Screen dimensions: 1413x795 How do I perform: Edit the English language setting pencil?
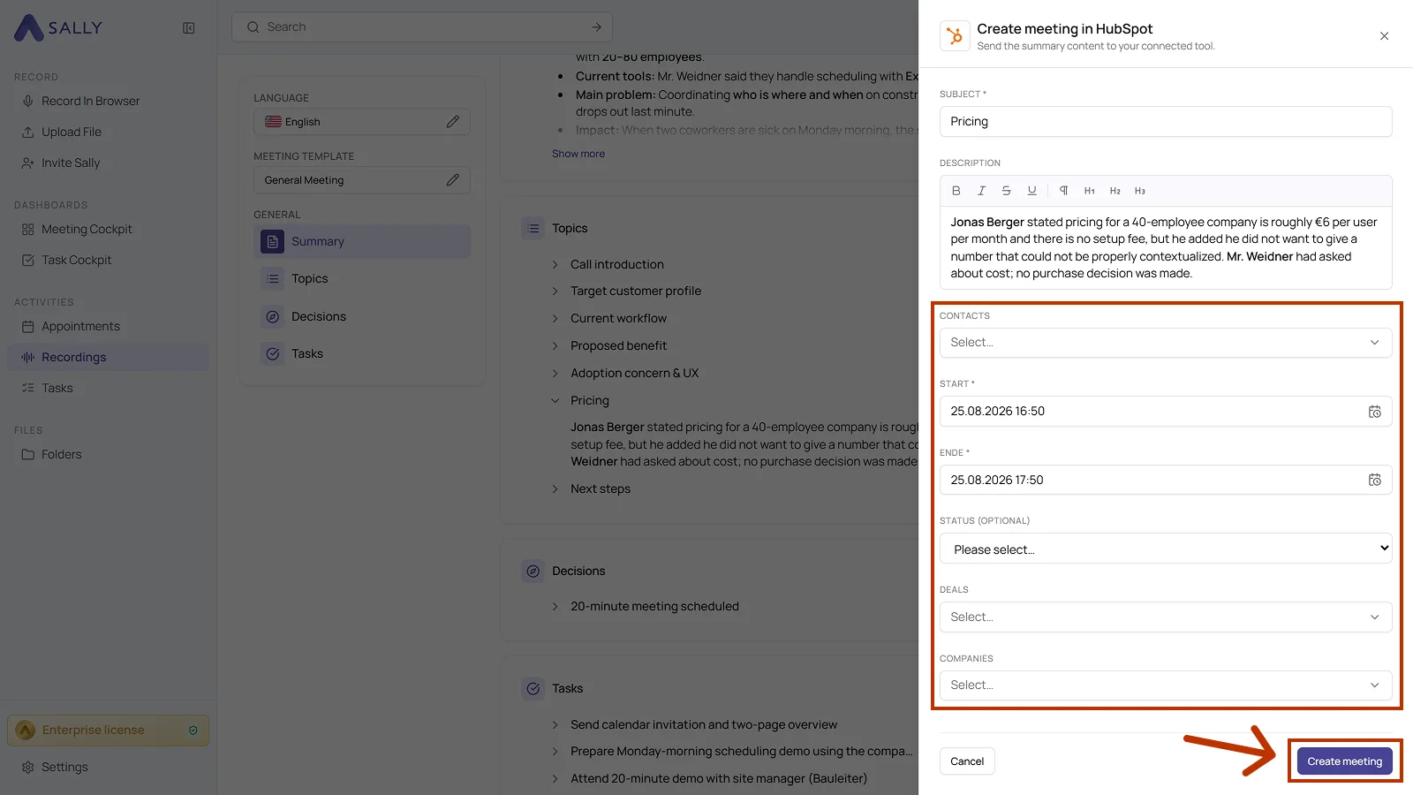point(452,122)
